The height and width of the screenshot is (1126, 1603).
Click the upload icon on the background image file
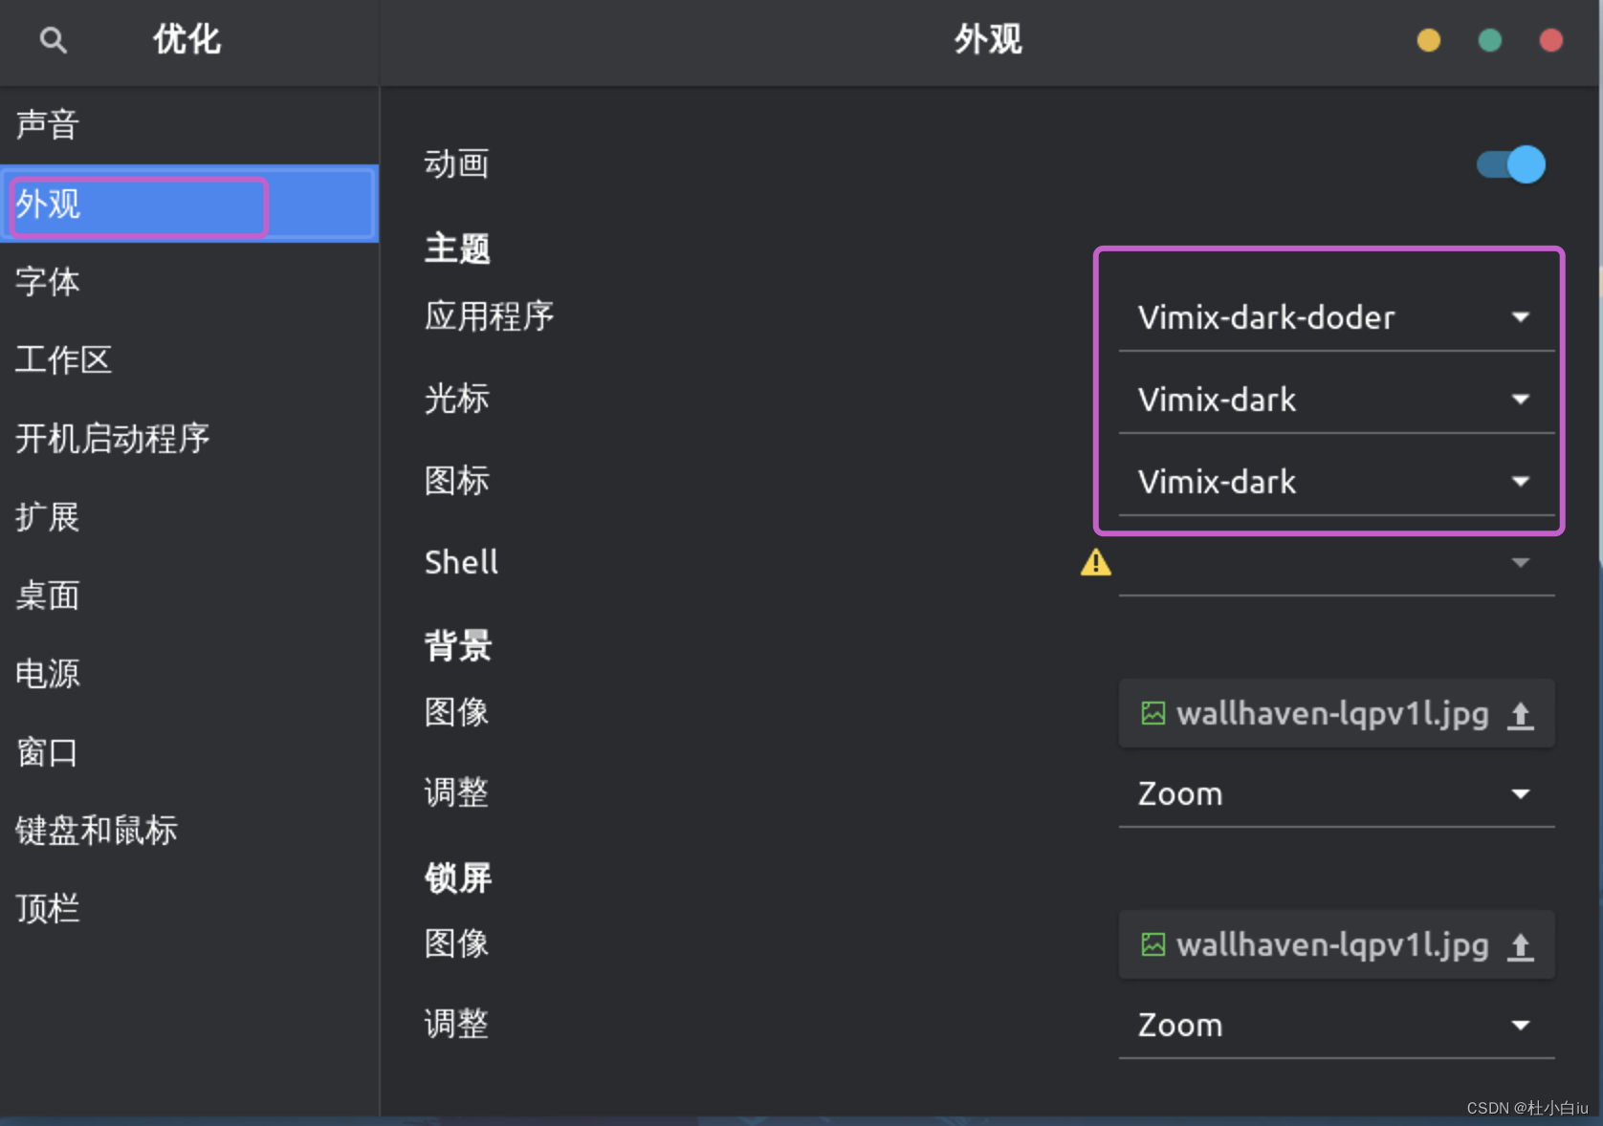[x=1521, y=715]
